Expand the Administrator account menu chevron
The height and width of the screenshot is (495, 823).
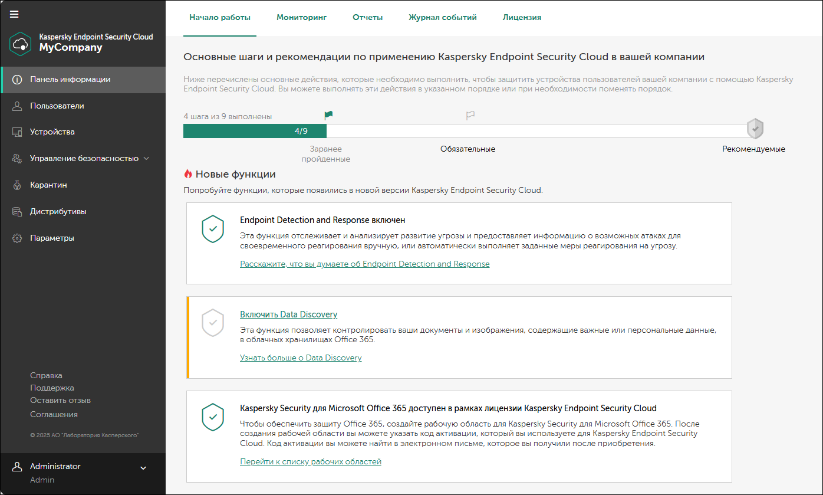143,468
